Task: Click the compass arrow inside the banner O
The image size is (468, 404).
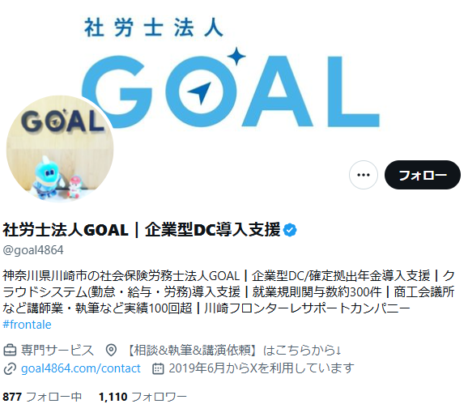Action: coord(199,92)
